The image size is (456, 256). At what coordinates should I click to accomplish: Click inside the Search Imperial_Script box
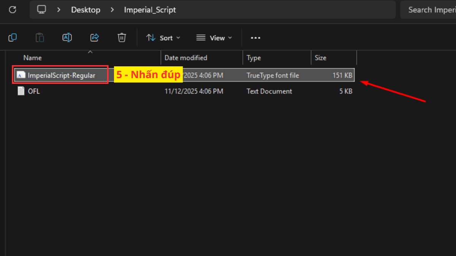tap(433, 9)
